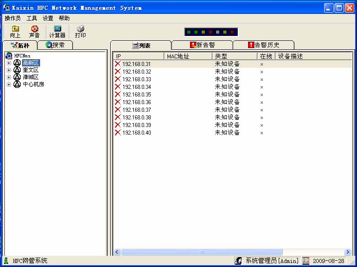Click the horizontal scrollbar right arrow
The width and height of the screenshot is (357, 267).
coord(347,252)
